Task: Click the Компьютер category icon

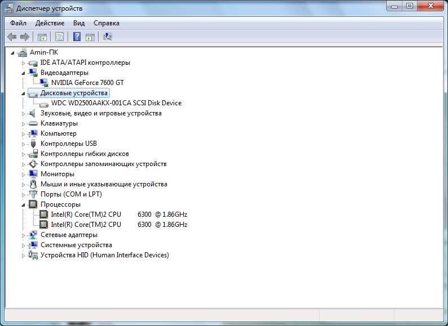Action: click(33, 133)
